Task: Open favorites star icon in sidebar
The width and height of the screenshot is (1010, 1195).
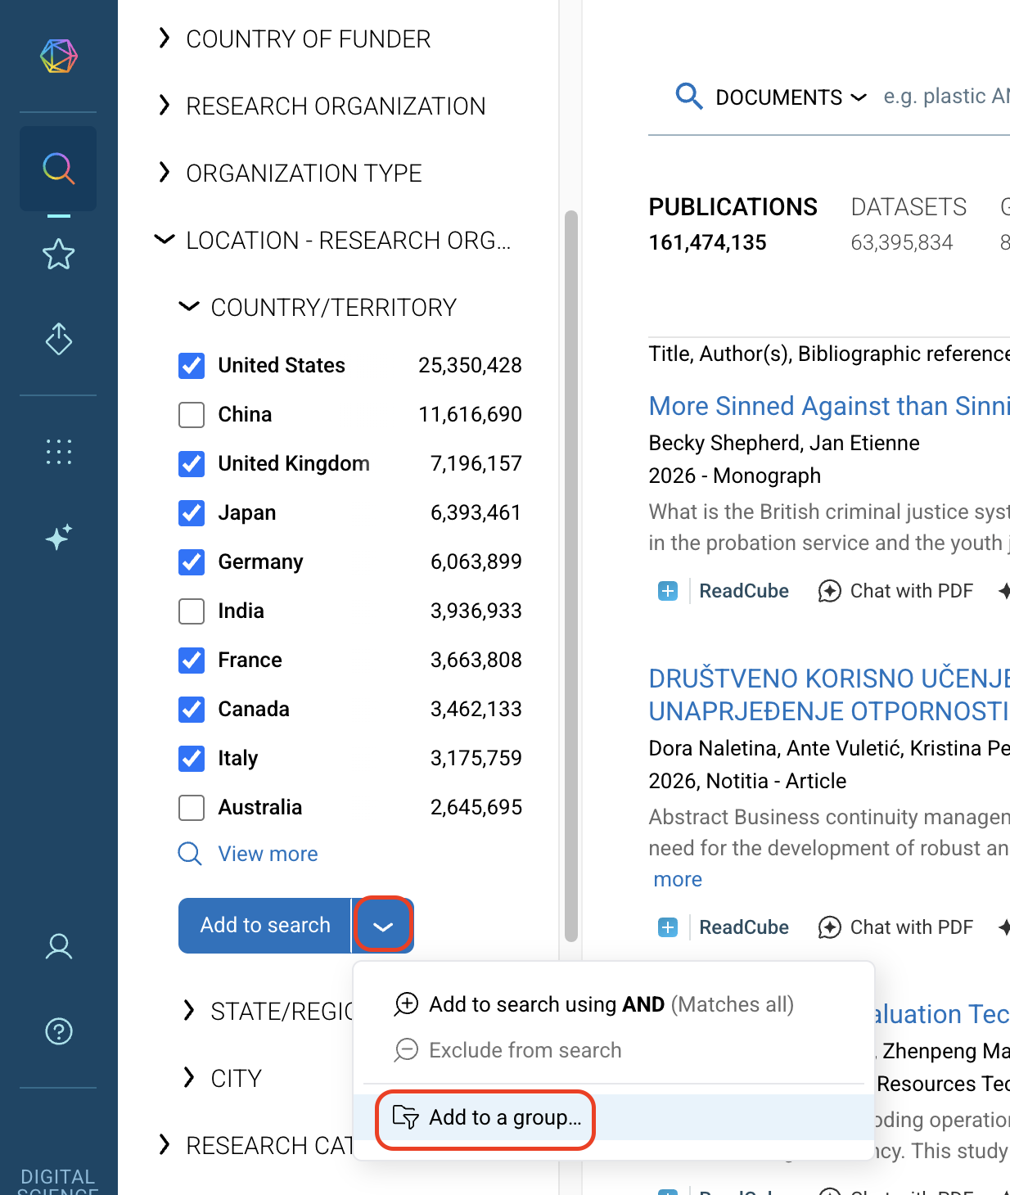Action: coord(58,255)
